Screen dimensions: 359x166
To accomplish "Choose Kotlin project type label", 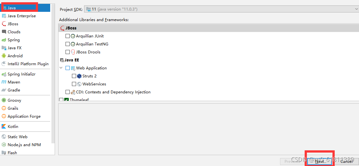I will (x=13, y=126).
